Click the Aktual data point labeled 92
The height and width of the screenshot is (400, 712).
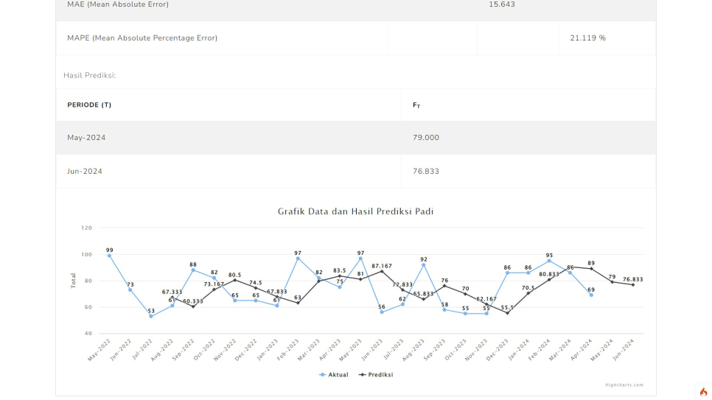(x=424, y=264)
